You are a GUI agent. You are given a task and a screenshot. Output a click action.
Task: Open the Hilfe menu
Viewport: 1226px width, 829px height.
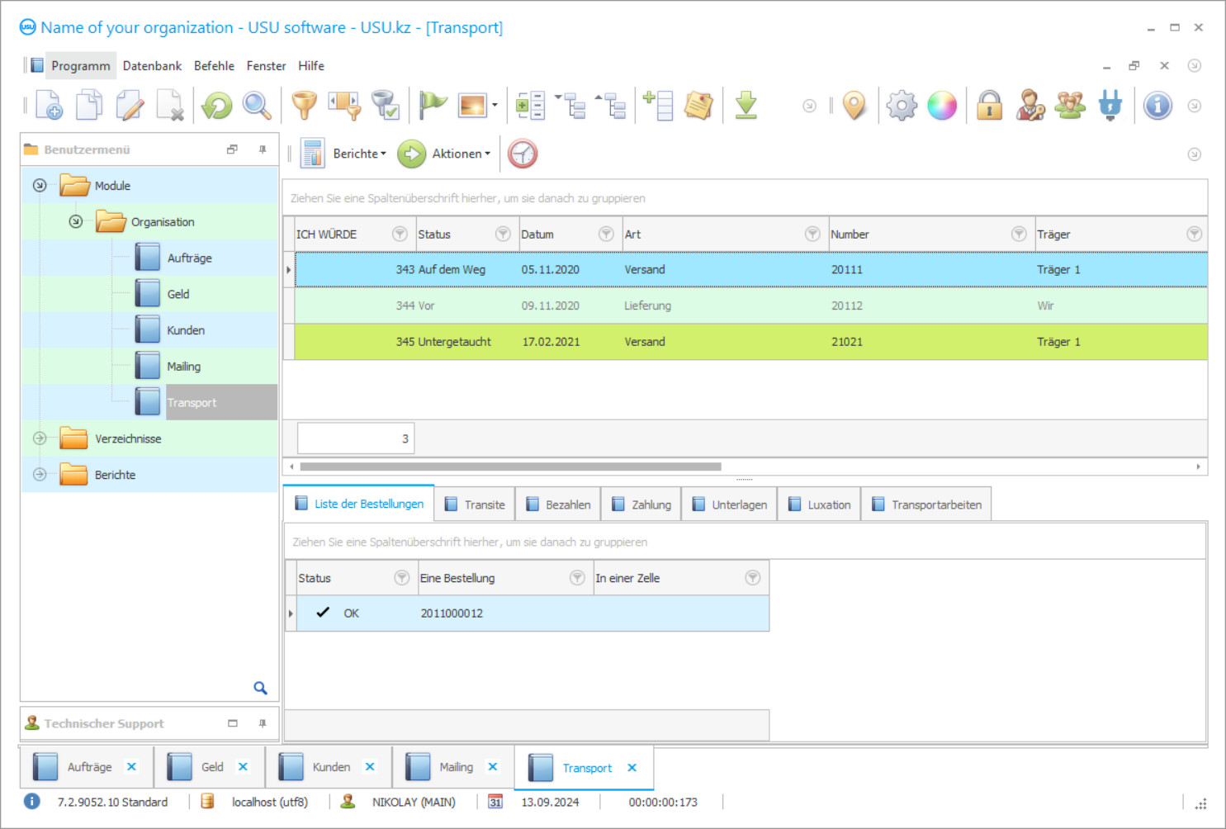(x=311, y=66)
